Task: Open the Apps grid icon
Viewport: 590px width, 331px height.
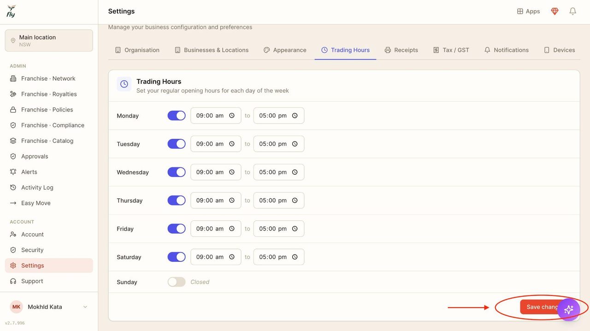Action: (x=520, y=12)
